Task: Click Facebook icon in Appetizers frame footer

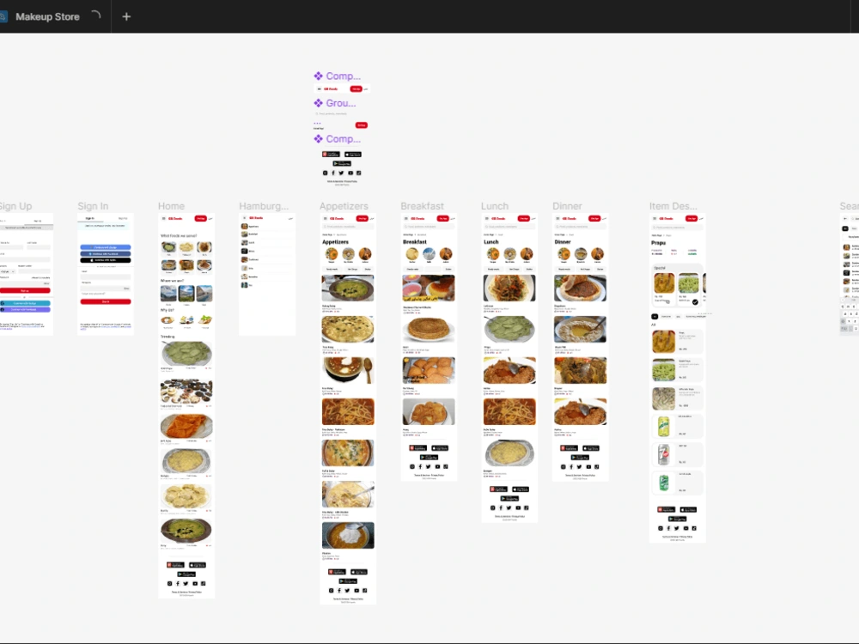Action: pos(339,591)
